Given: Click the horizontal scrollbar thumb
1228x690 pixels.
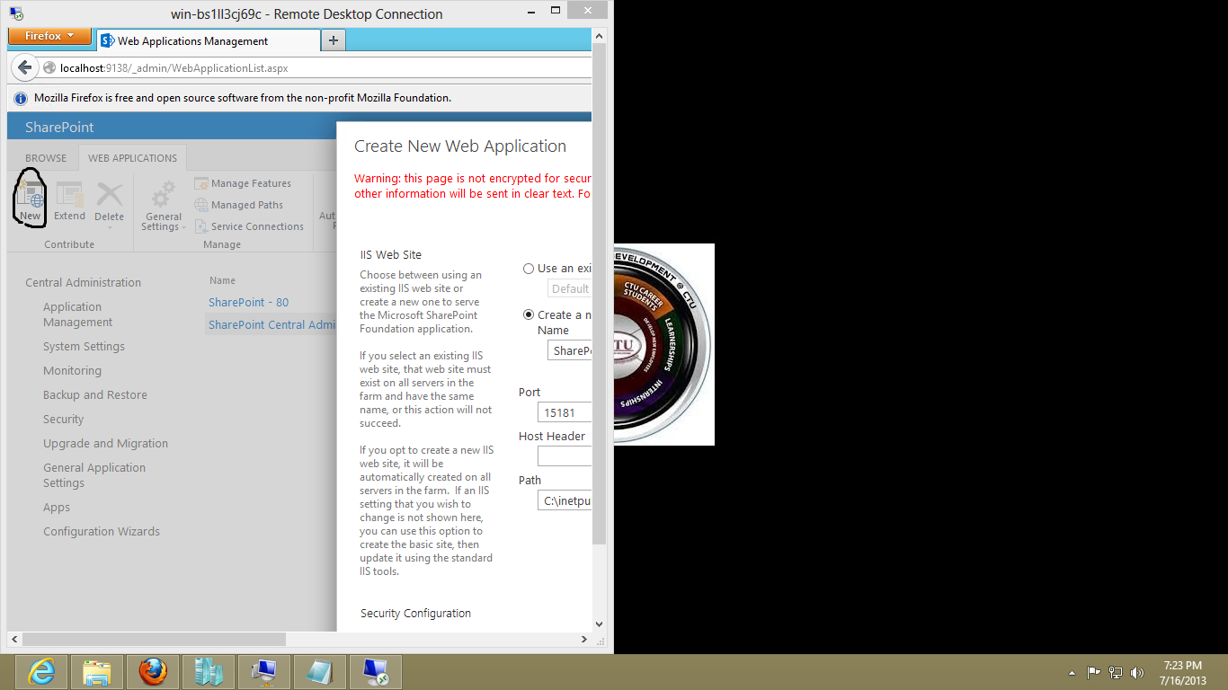Looking at the screenshot, I should [154, 639].
